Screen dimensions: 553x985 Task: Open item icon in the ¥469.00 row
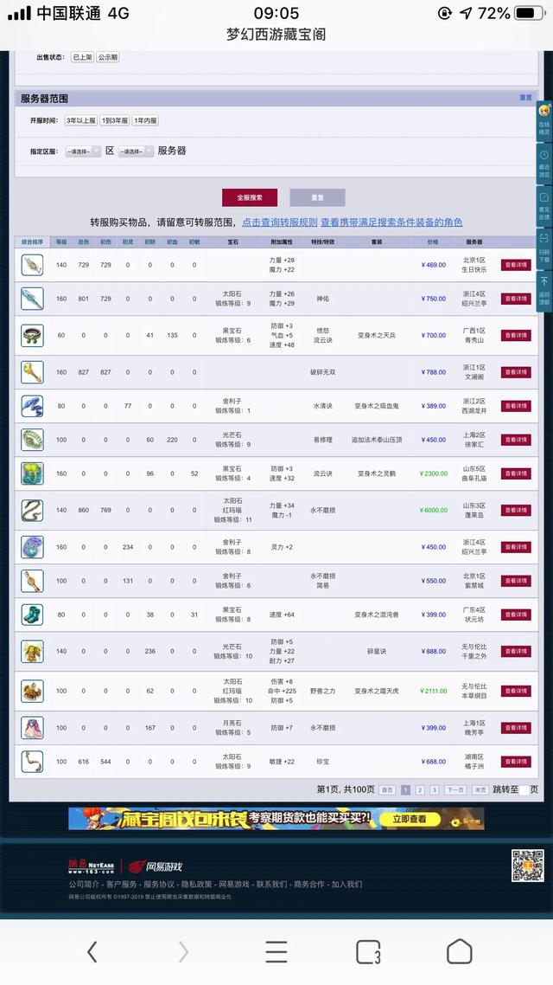coord(32,265)
